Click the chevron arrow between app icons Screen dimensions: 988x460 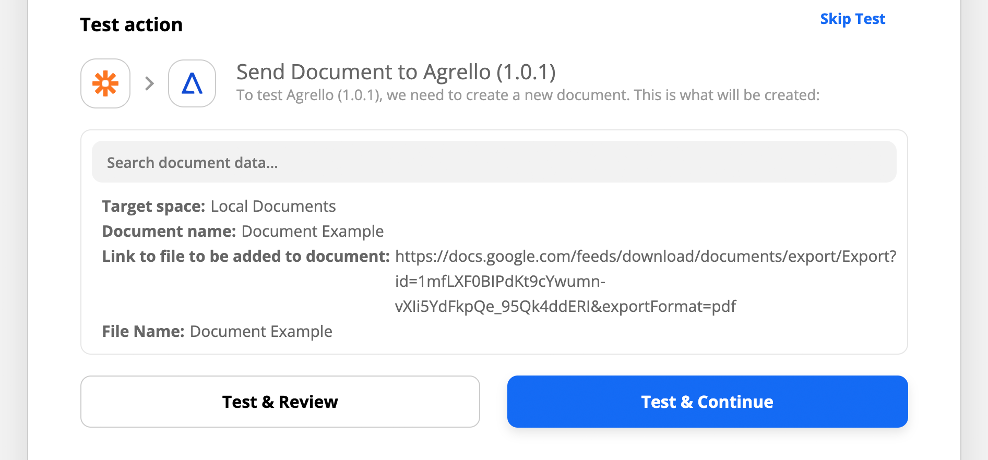click(149, 83)
